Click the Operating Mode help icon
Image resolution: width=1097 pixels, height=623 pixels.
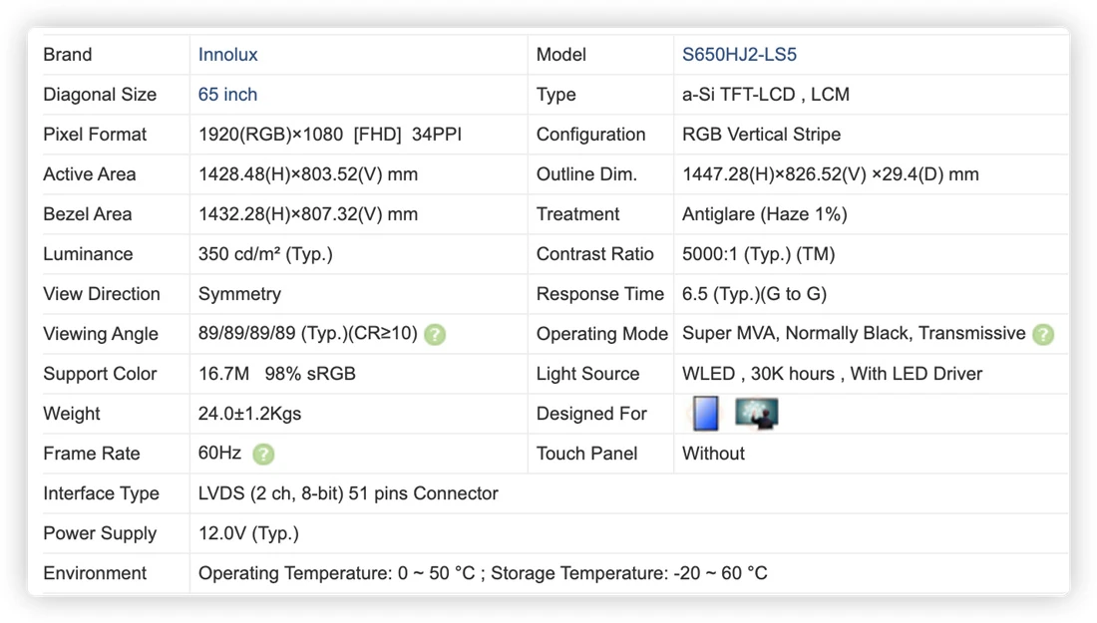coord(1043,334)
